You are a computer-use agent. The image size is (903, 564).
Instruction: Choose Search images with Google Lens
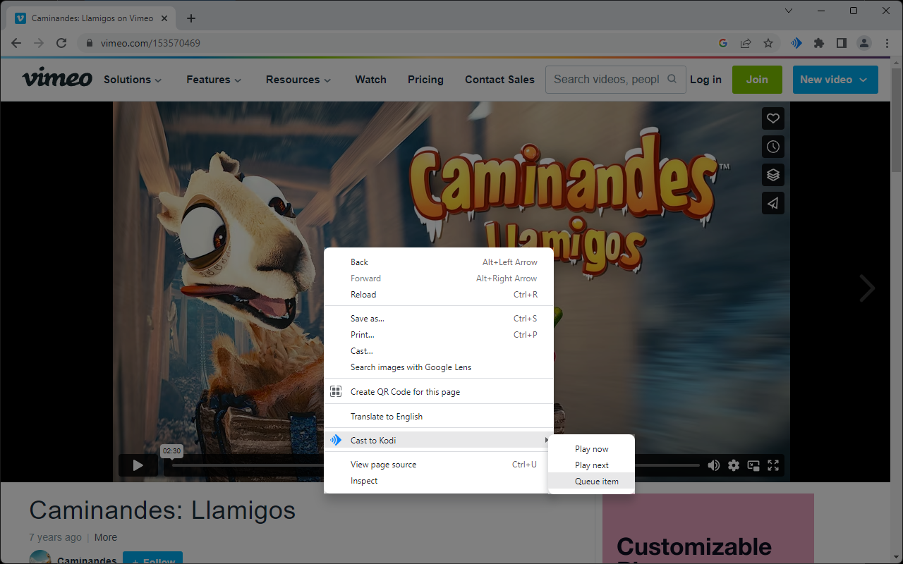point(439,367)
